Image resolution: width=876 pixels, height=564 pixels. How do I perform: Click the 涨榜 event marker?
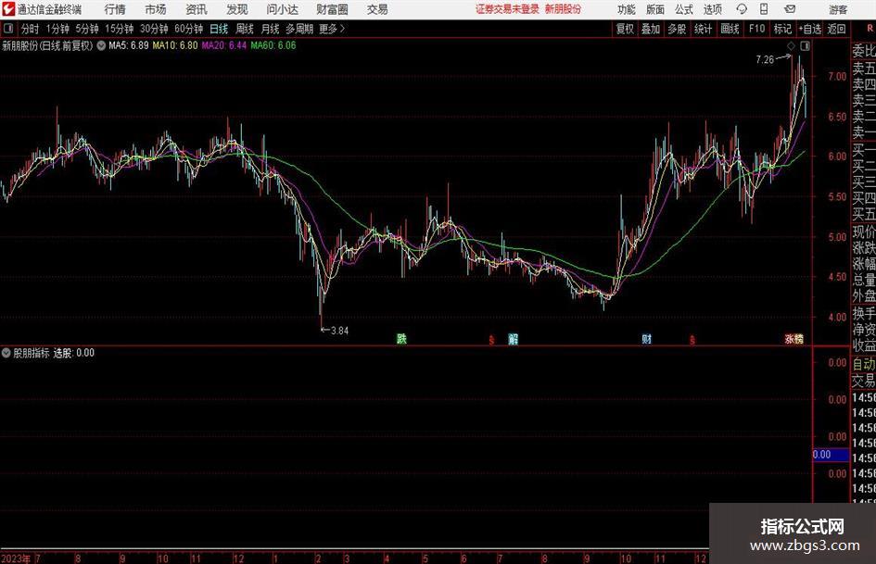[793, 338]
